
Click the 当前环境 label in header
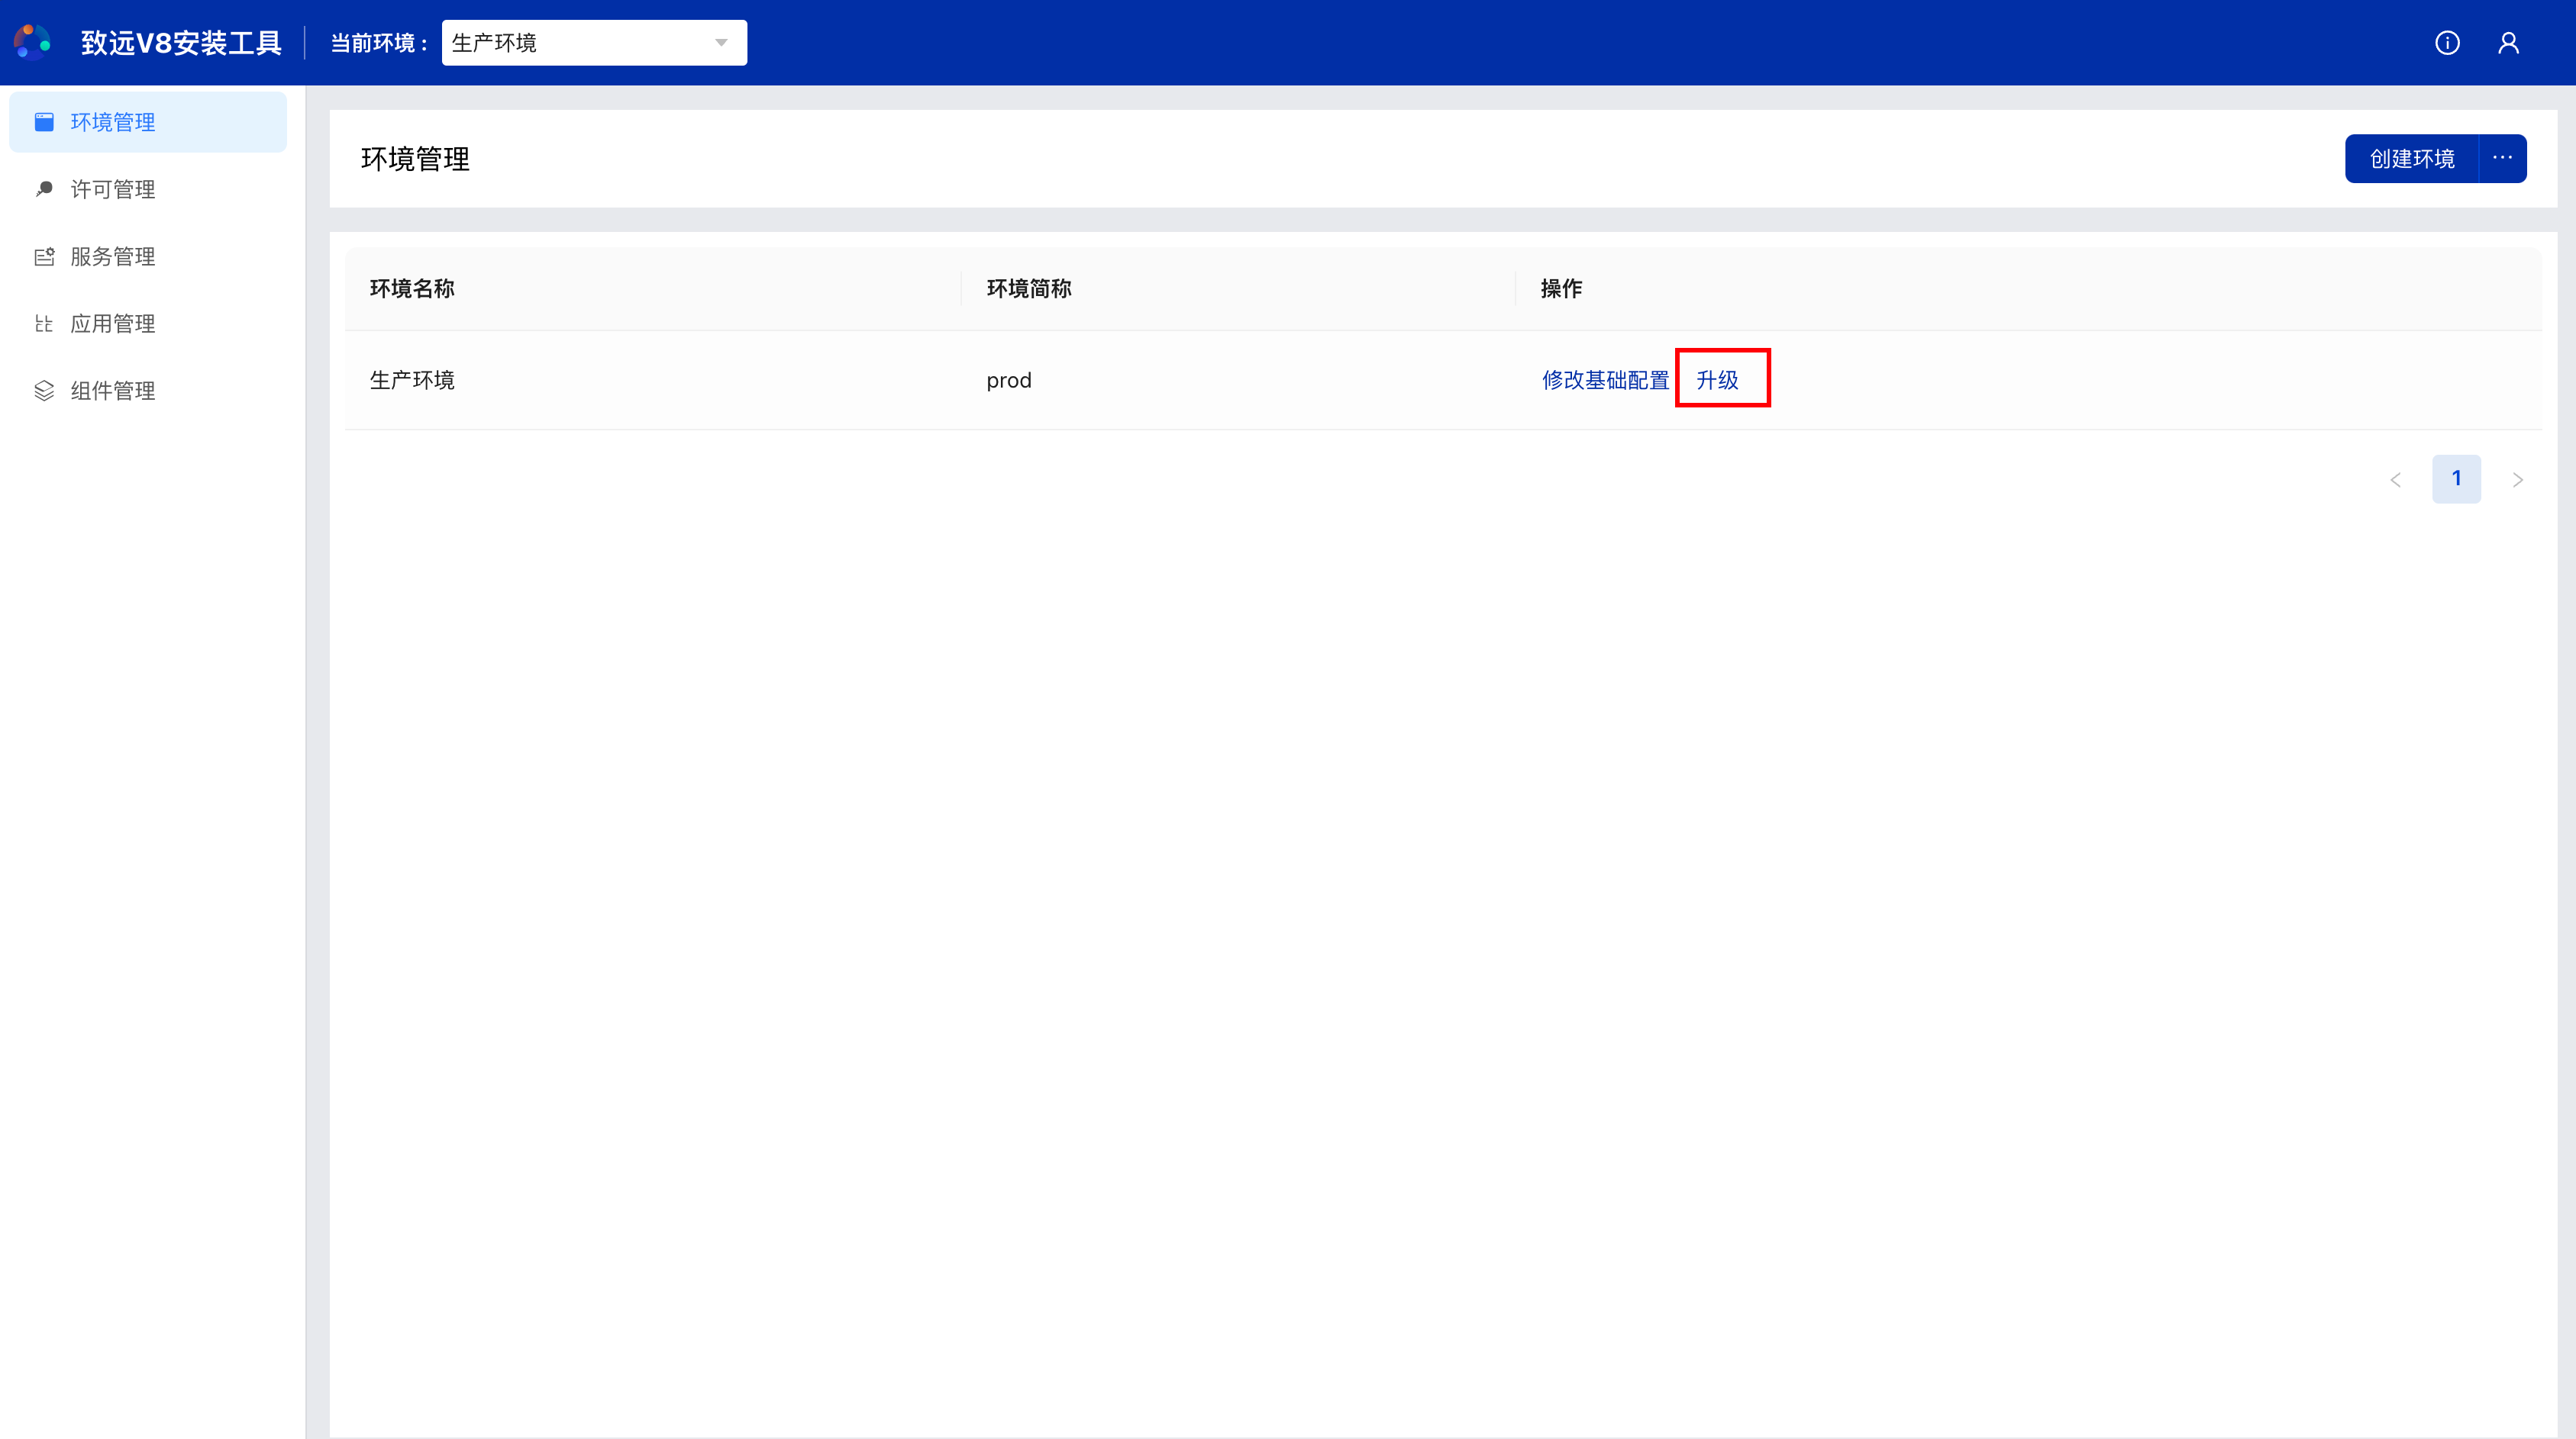tap(379, 43)
